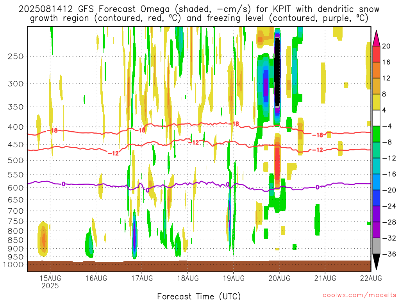Viewport: 400px width, 300px height.
Task: Select the 18AUG date label
Action: click(188, 278)
